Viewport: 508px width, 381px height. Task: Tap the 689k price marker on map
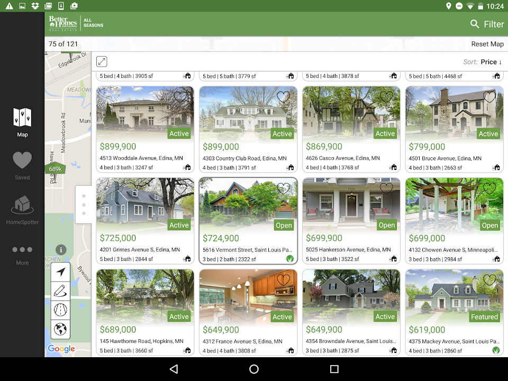(x=56, y=169)
